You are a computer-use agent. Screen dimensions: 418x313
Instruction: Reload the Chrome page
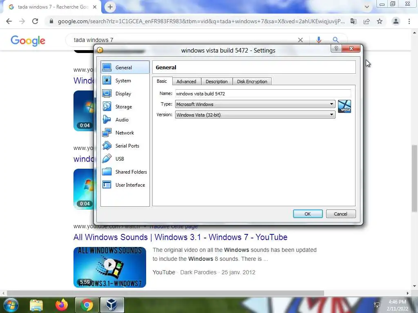click(x=35, y=21)
